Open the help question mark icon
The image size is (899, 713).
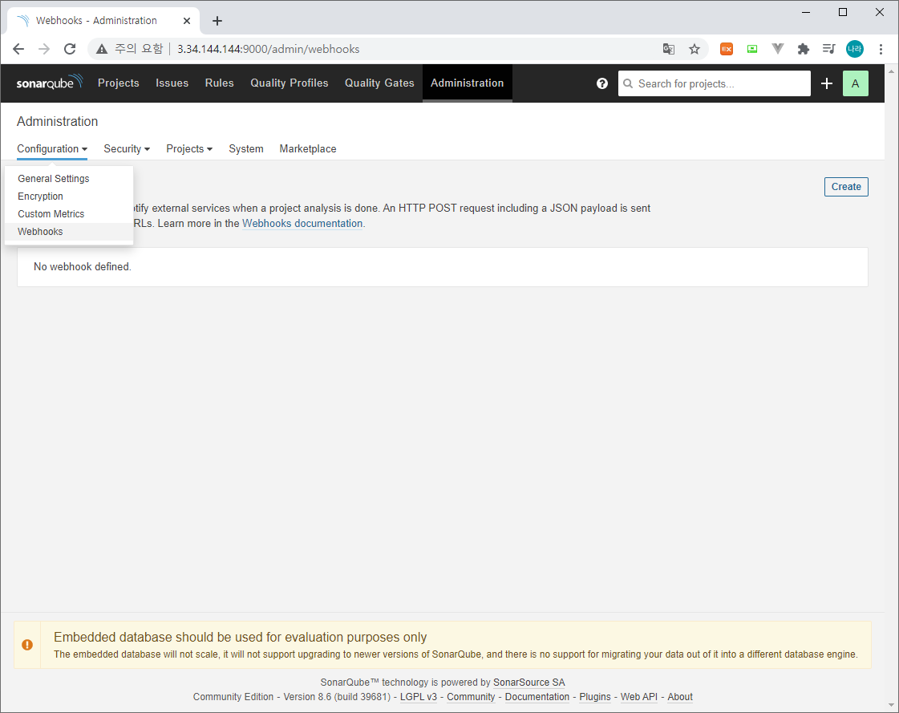602,83
